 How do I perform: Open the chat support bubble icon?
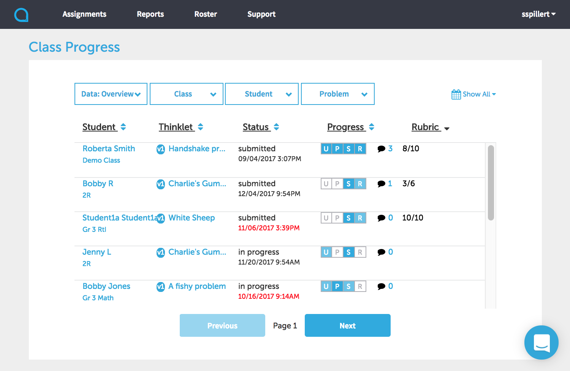click(541, 342)
